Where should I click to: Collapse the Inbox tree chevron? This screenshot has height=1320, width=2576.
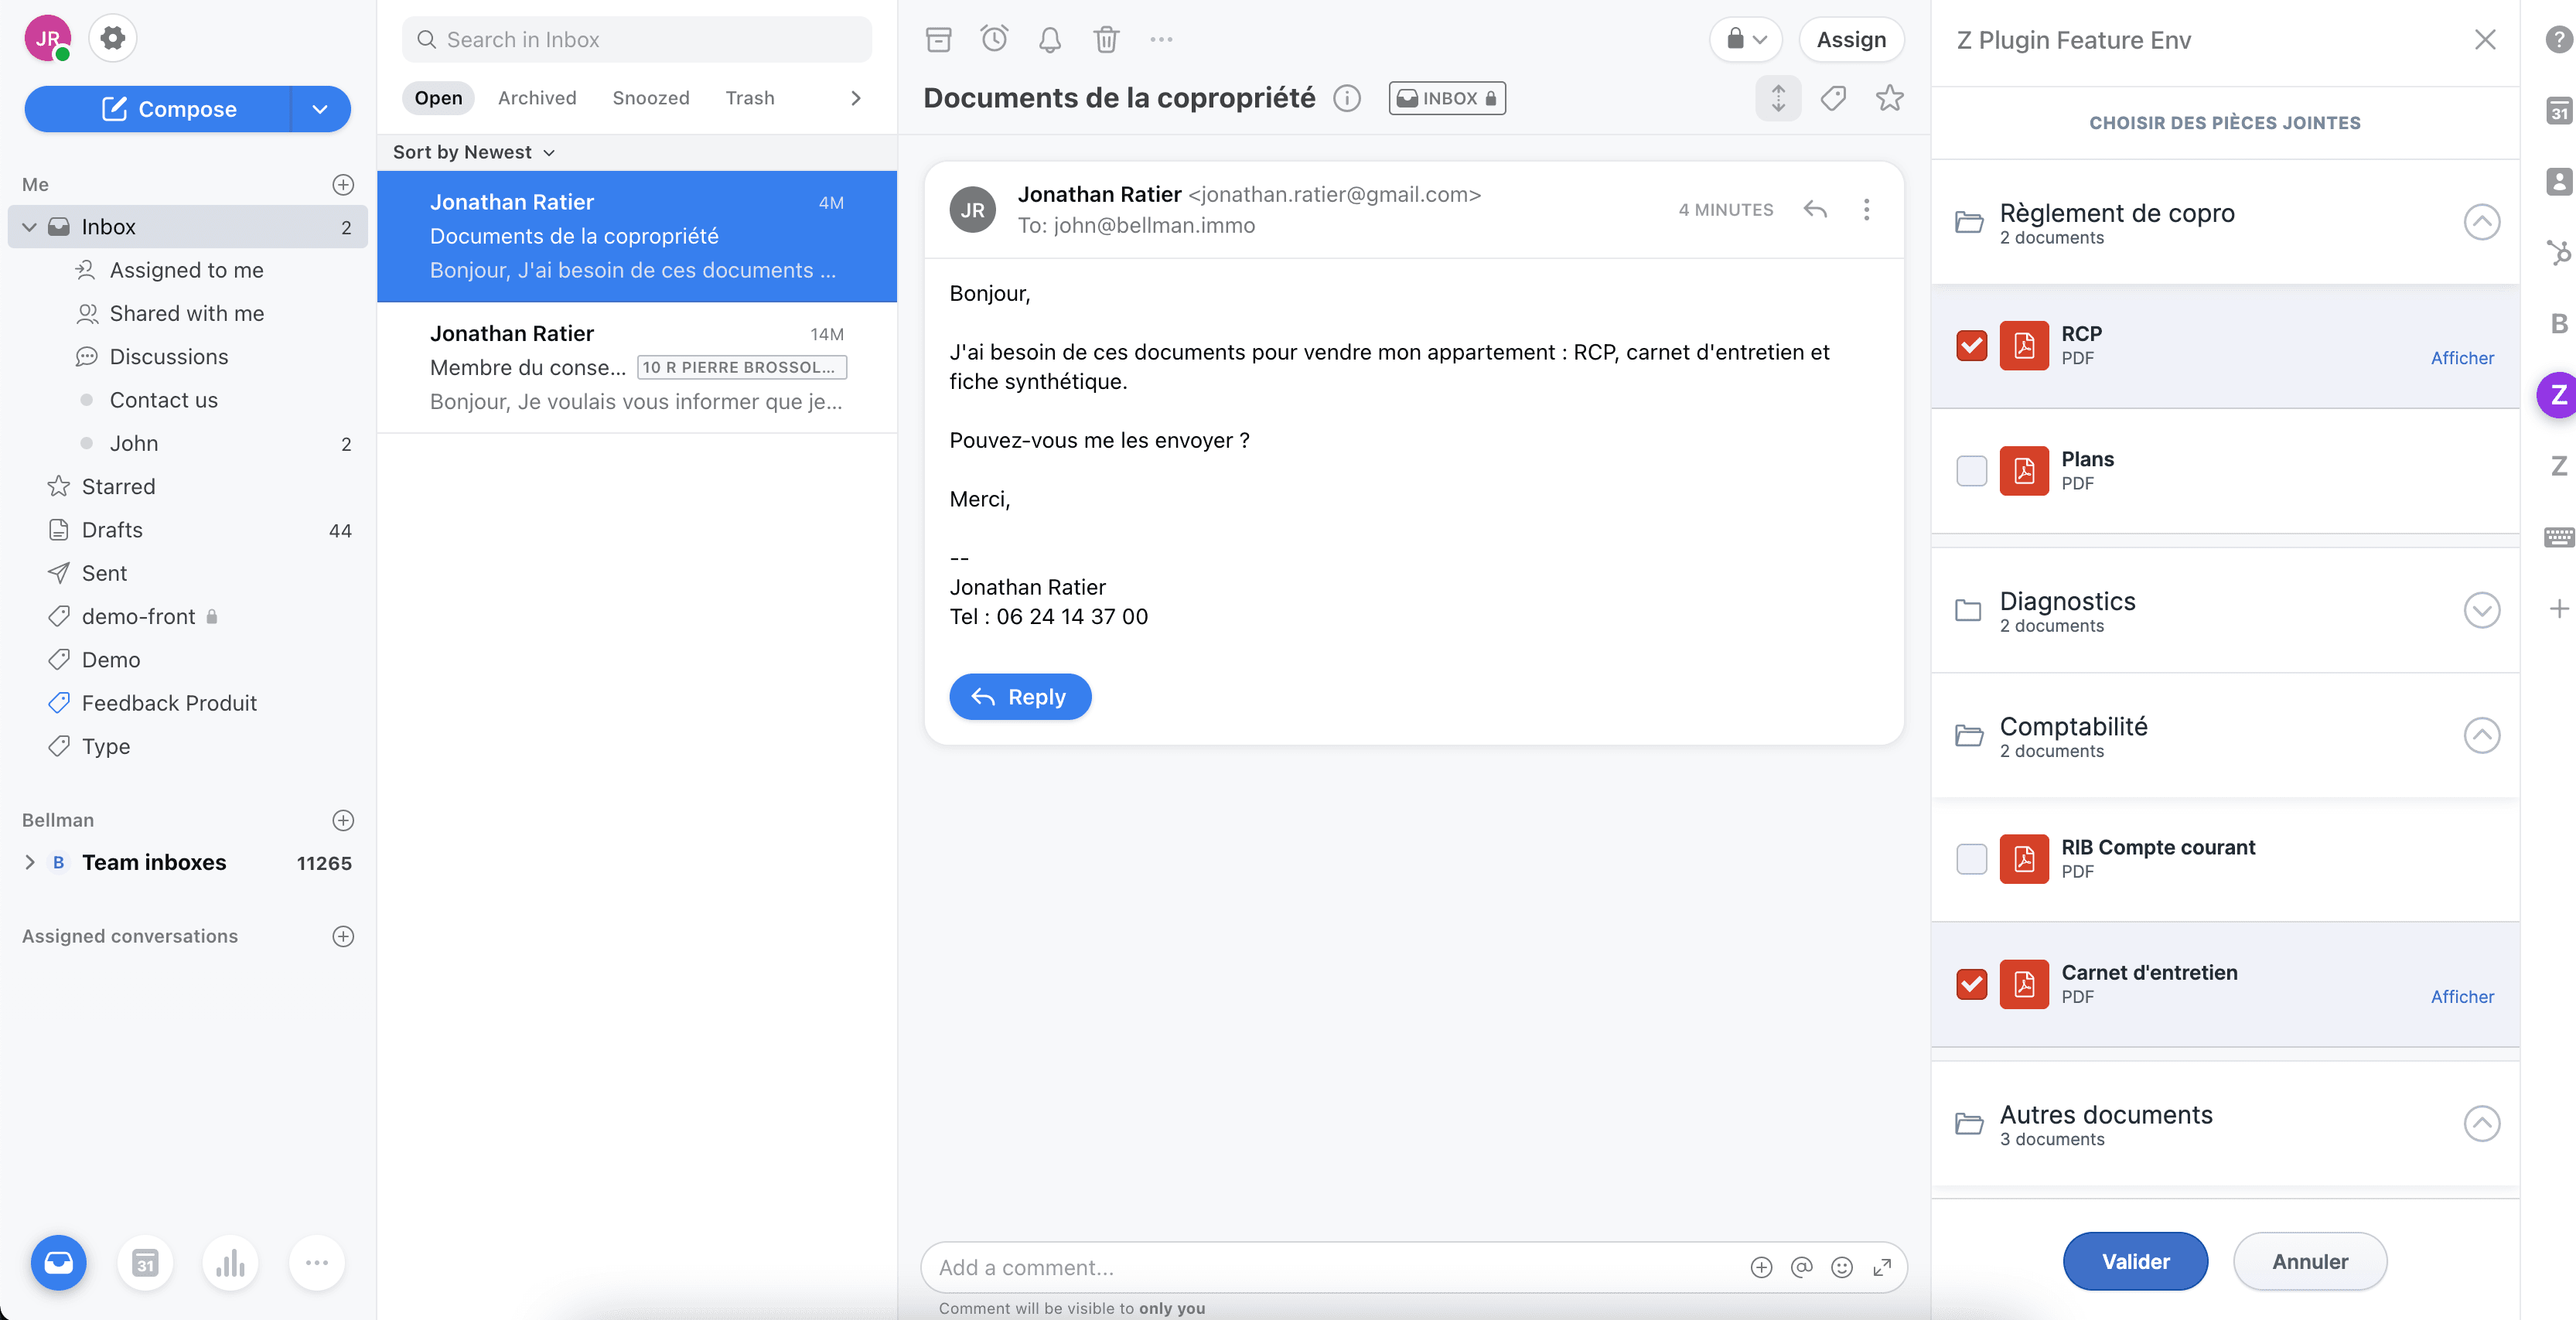click(29, 227)
